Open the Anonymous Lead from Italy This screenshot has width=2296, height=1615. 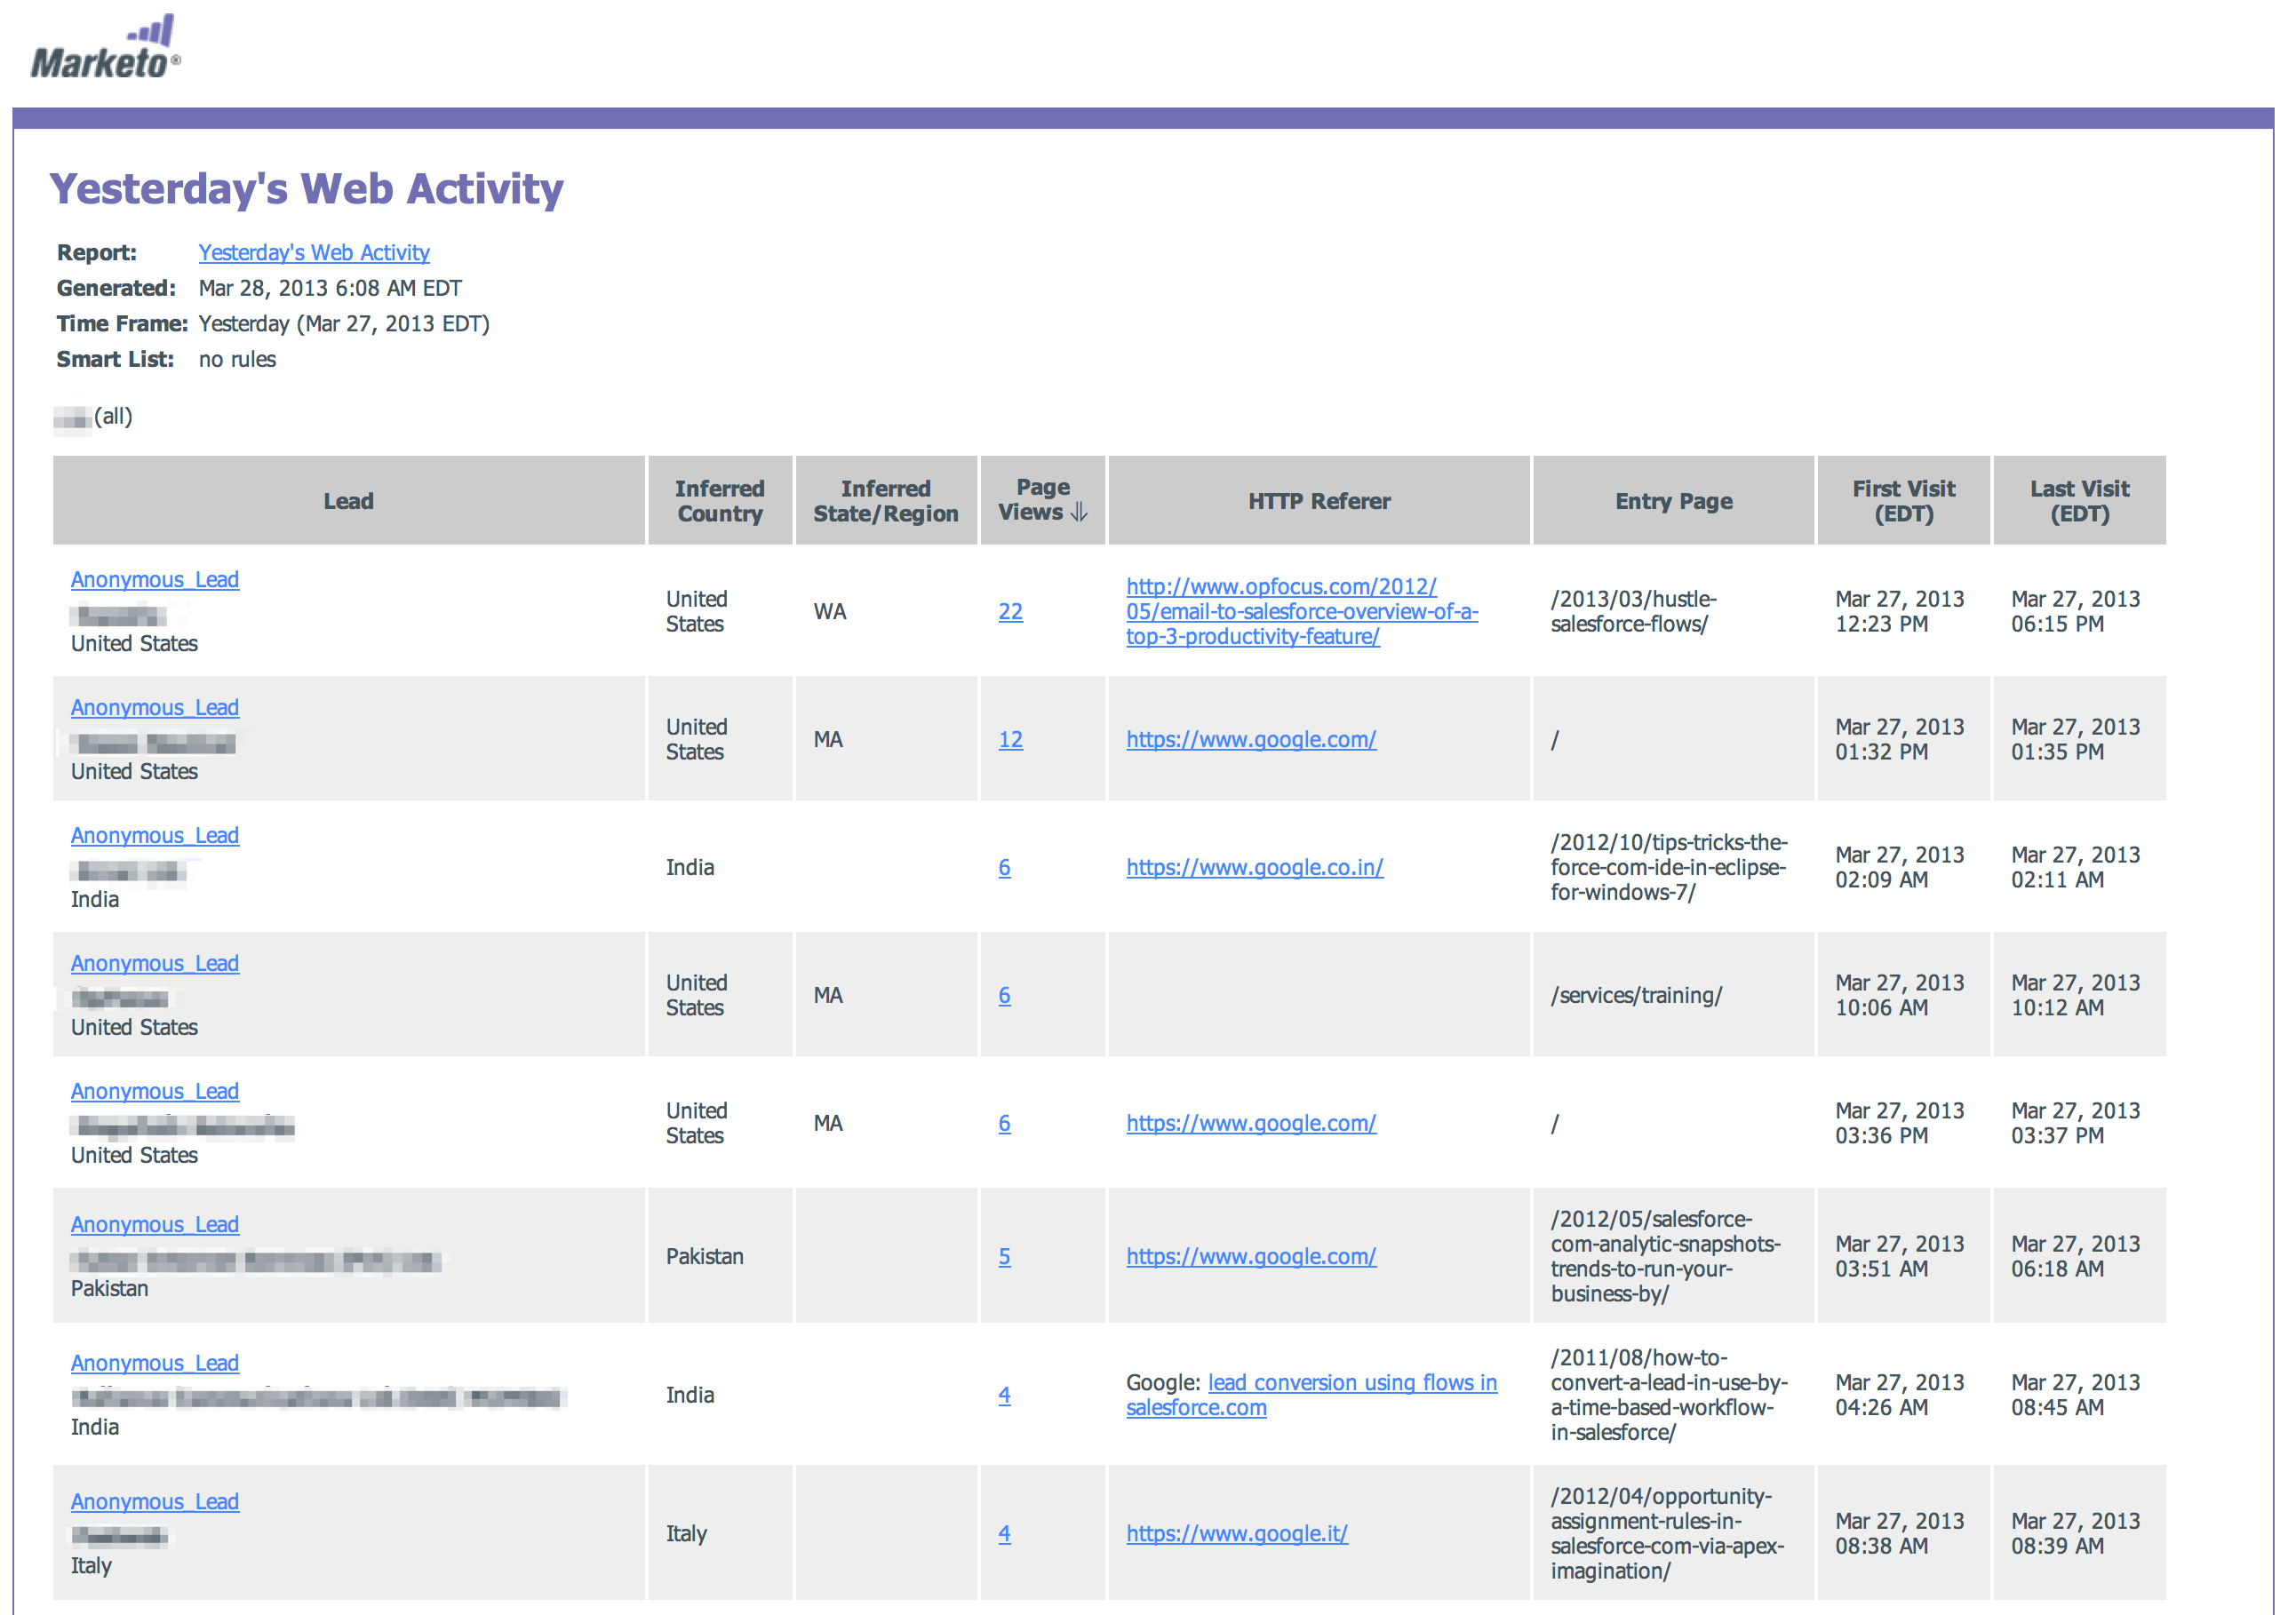(x=155, y=1502)
